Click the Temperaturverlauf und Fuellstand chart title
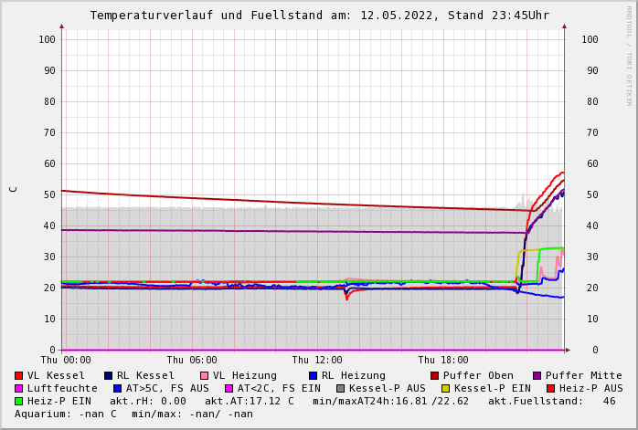Screen dimensions: 638x430 coord(319,16)
